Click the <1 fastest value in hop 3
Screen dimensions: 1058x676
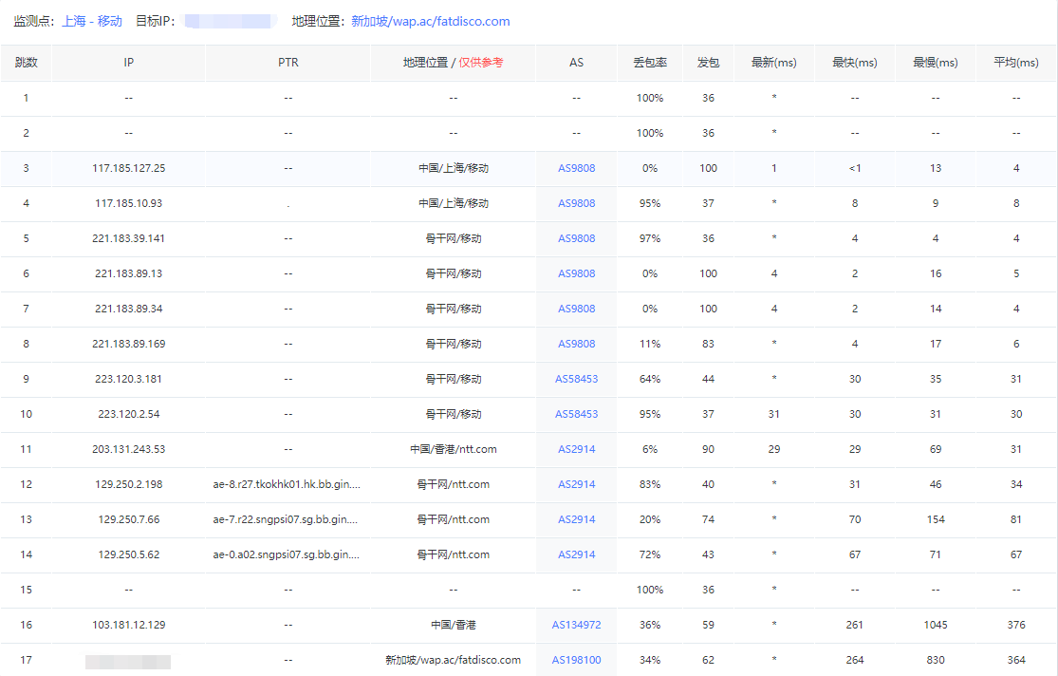855,168
